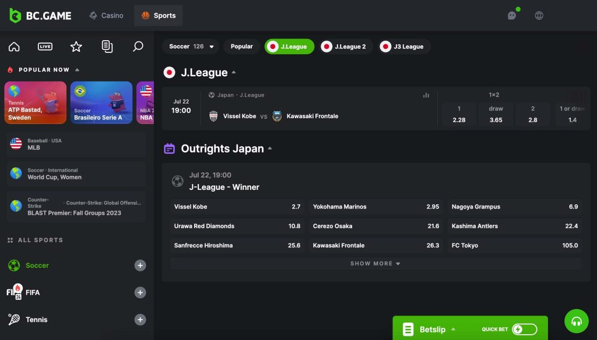Open the chat bubble icon
The width and height of the screenshot is (597, 340).
click(512, 16)
